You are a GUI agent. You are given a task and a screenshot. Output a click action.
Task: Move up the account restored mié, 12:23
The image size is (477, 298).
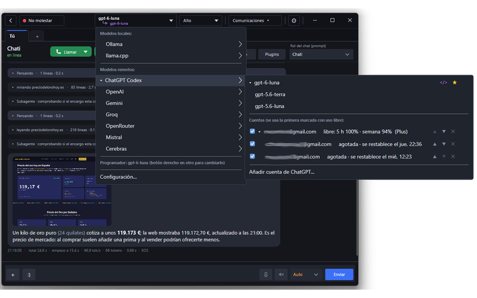click(435, 157)
